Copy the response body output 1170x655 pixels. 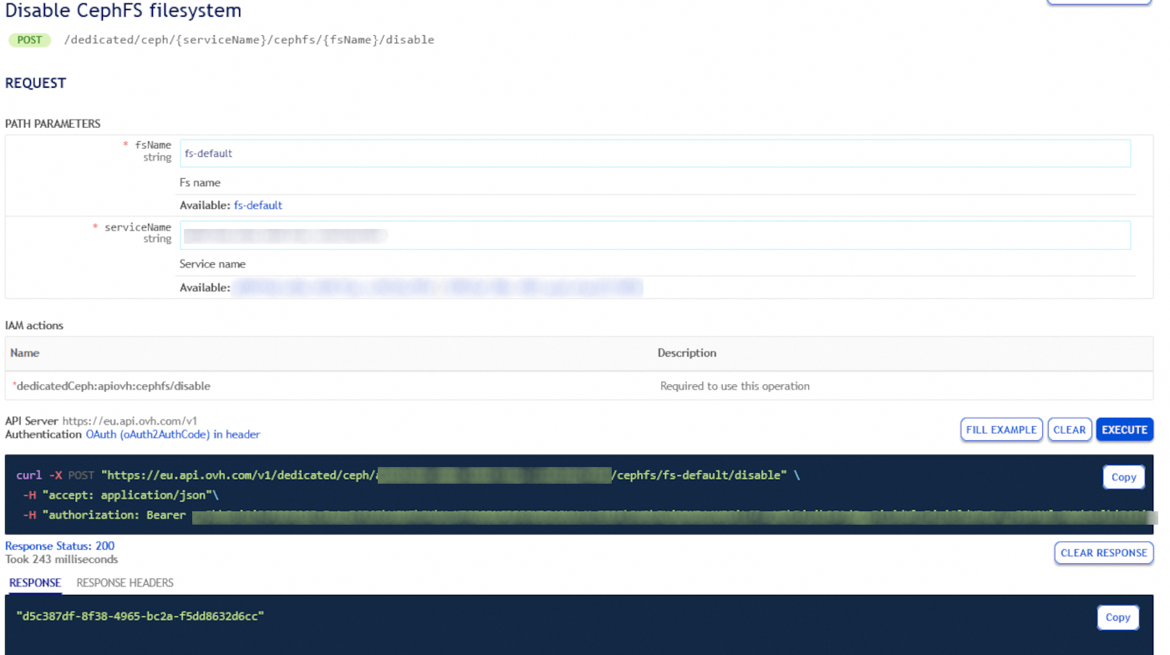pos(1117,617)
